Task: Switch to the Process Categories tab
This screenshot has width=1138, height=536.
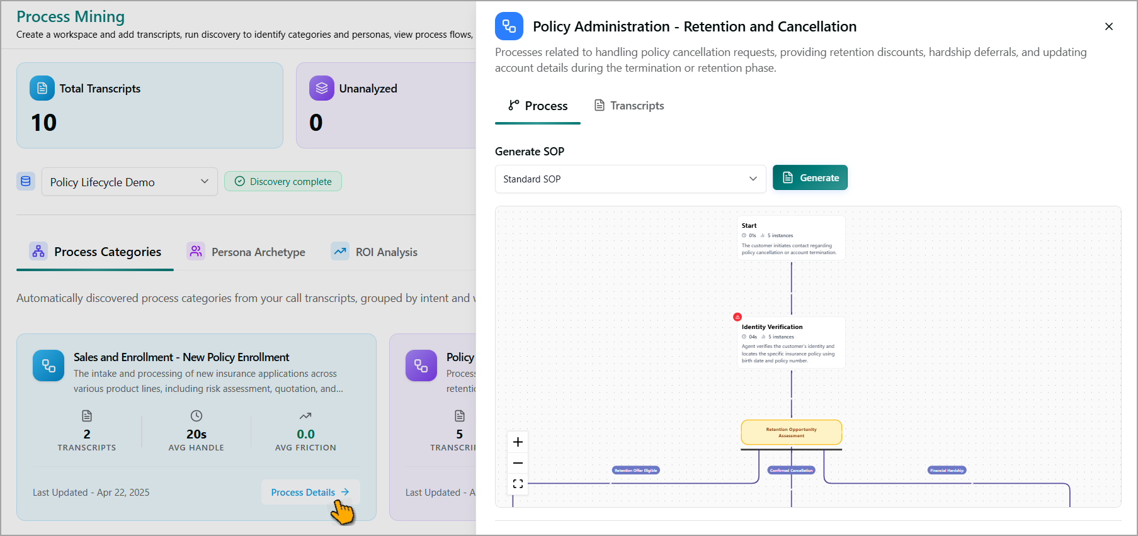Action: click(95, 252)
